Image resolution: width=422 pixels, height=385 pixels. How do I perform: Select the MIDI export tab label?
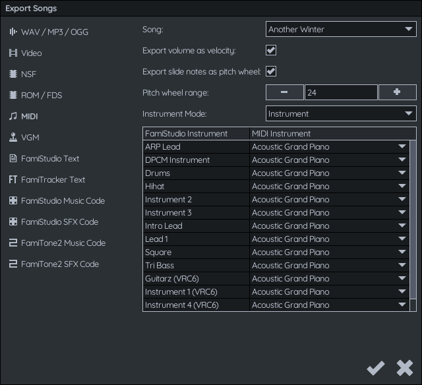[30, 116]
